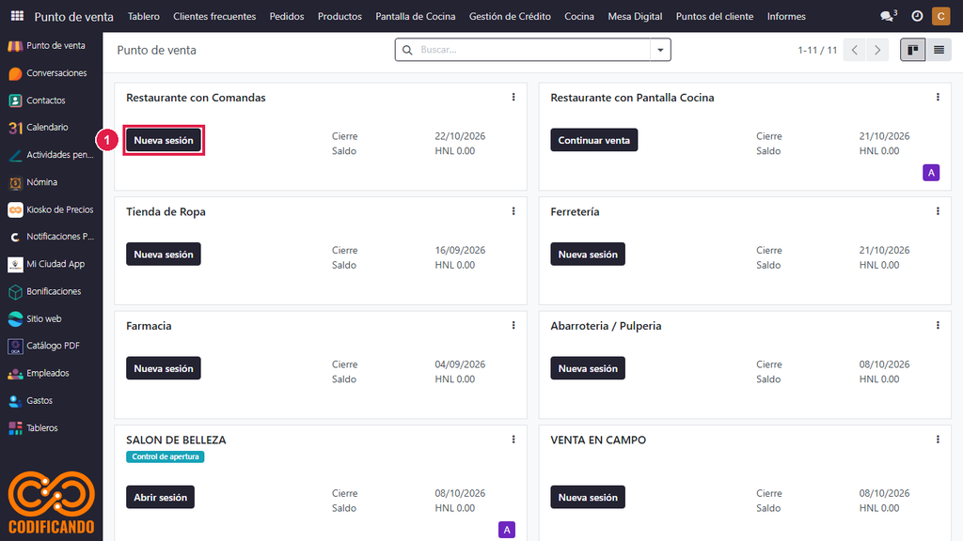Start Nueva sesión for VENTA EN CAMPO
The height and width of the screenshot is (541, 963).
[x=588, y=497]
